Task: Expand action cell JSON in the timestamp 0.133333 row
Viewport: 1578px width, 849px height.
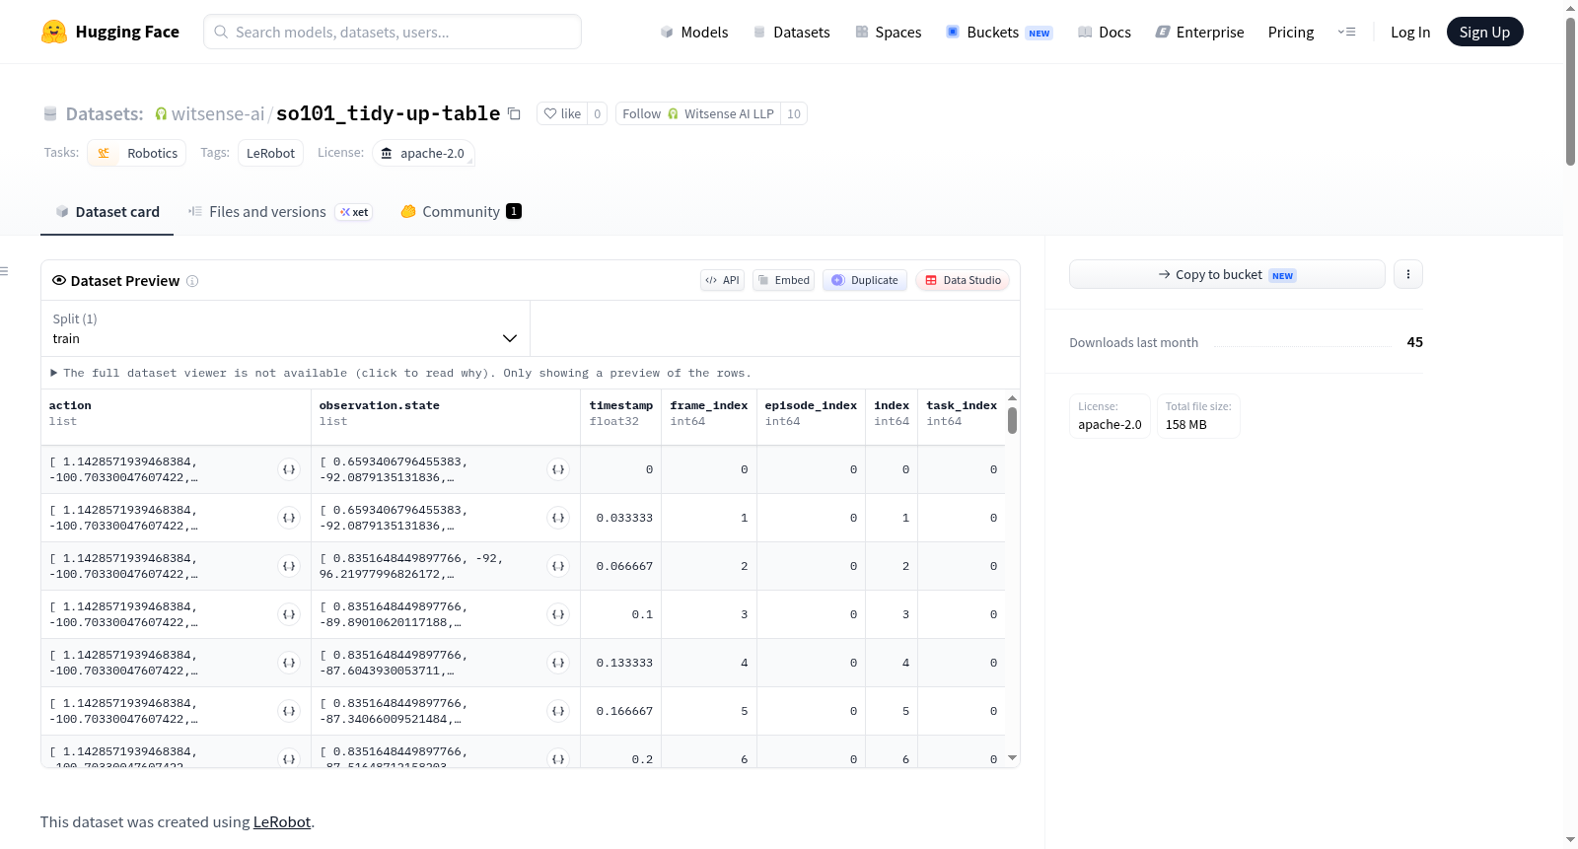Action: point(289,663)
